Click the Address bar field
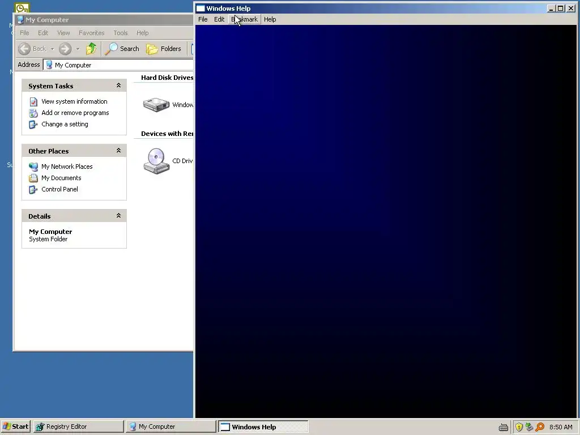 click(118, 65)
